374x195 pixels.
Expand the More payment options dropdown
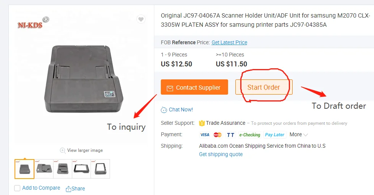pyautogui.click(x=299, y=135)
